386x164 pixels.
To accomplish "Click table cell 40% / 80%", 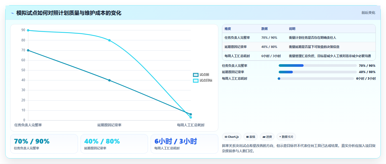I will [x=269, y=47].
